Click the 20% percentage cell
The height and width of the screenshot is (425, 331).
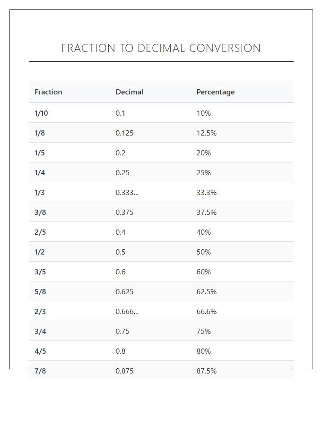pos(203,153)
